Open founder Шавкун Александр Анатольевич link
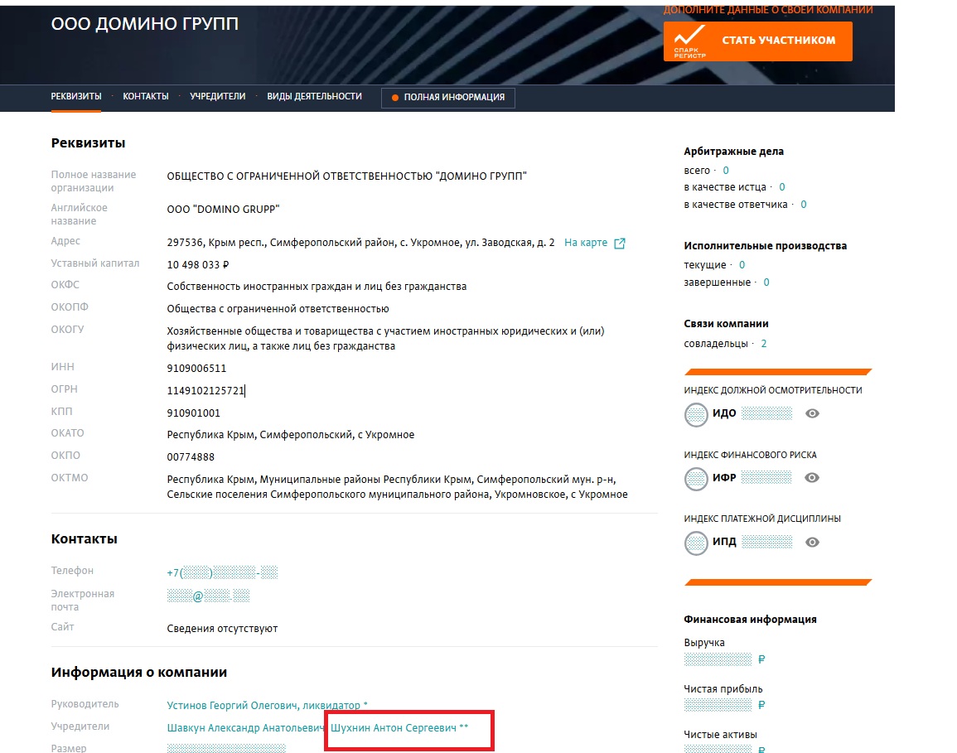Screen dimensions: 957x753 click(246, 727)
